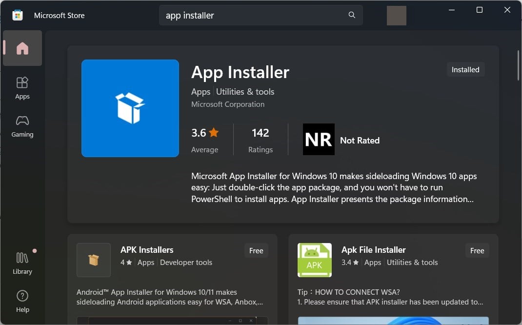Click the Not Rated label
The image size is (522, 325).
pos(360,140)
